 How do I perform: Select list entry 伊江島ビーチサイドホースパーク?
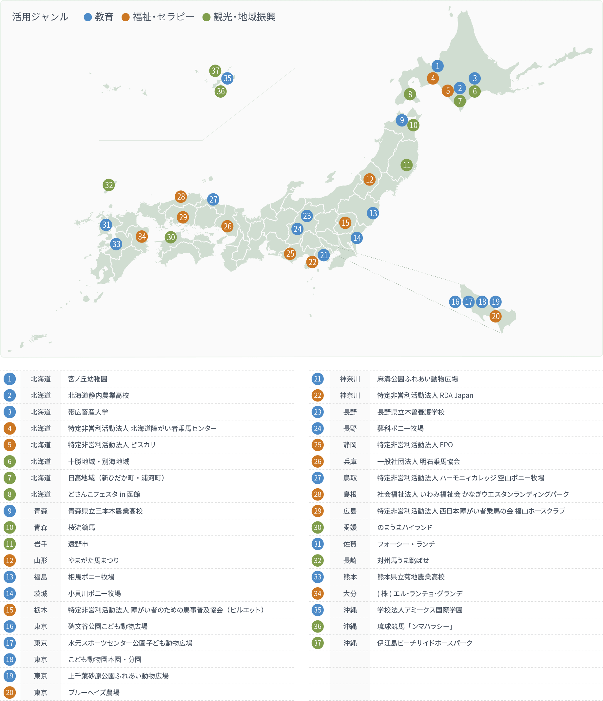coord(425,643)
